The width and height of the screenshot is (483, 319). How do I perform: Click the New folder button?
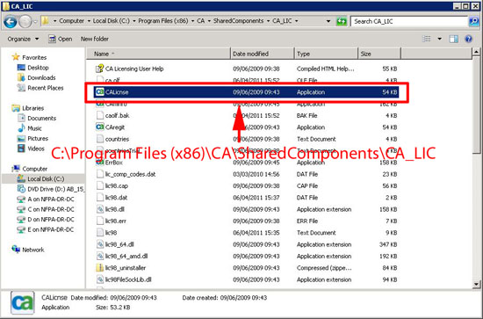pyautogui.click(x=95, y=40)
